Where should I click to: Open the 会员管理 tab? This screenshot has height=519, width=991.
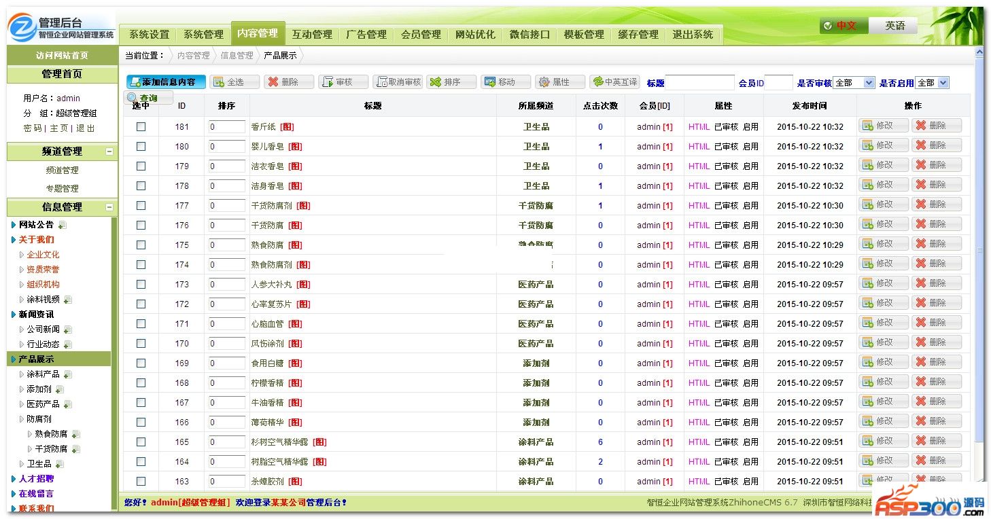pos(421,35)
